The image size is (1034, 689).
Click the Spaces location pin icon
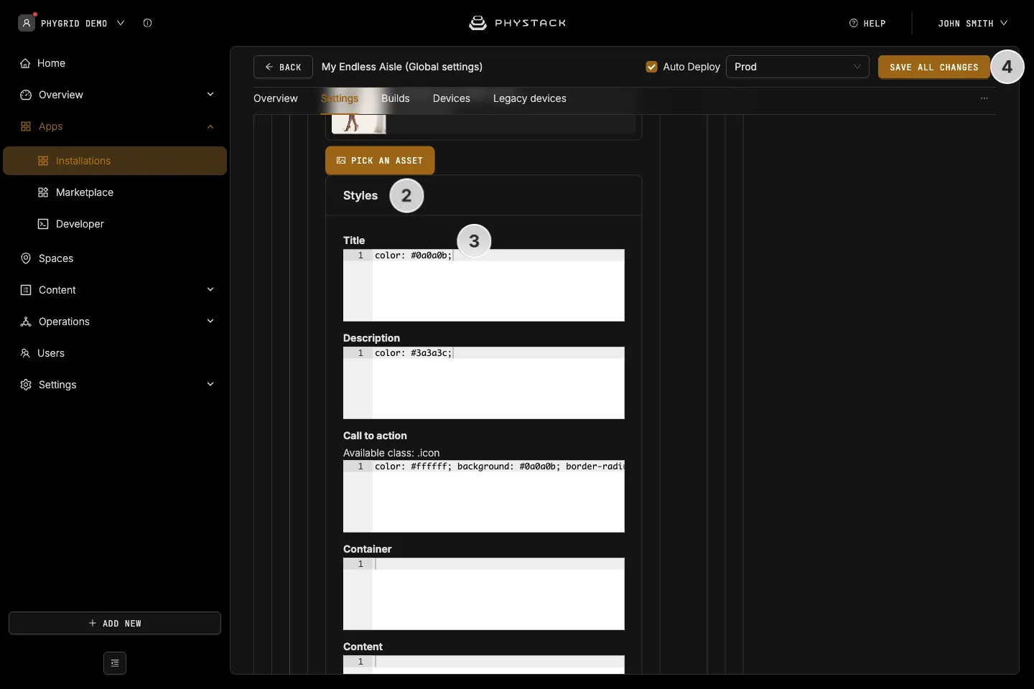tap(26, 258)
